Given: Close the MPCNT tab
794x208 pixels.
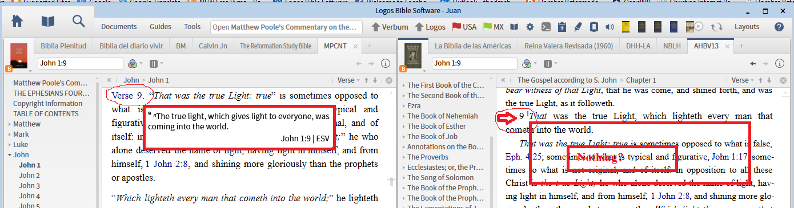Looking at the screenshot, I should pos(355,46).
